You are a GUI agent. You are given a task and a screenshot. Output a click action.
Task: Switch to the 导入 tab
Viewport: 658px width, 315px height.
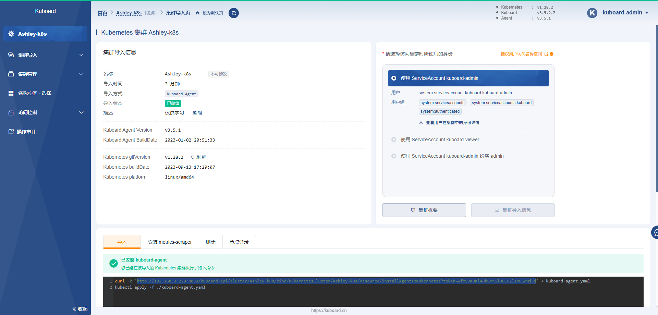[x=122, y=242]
